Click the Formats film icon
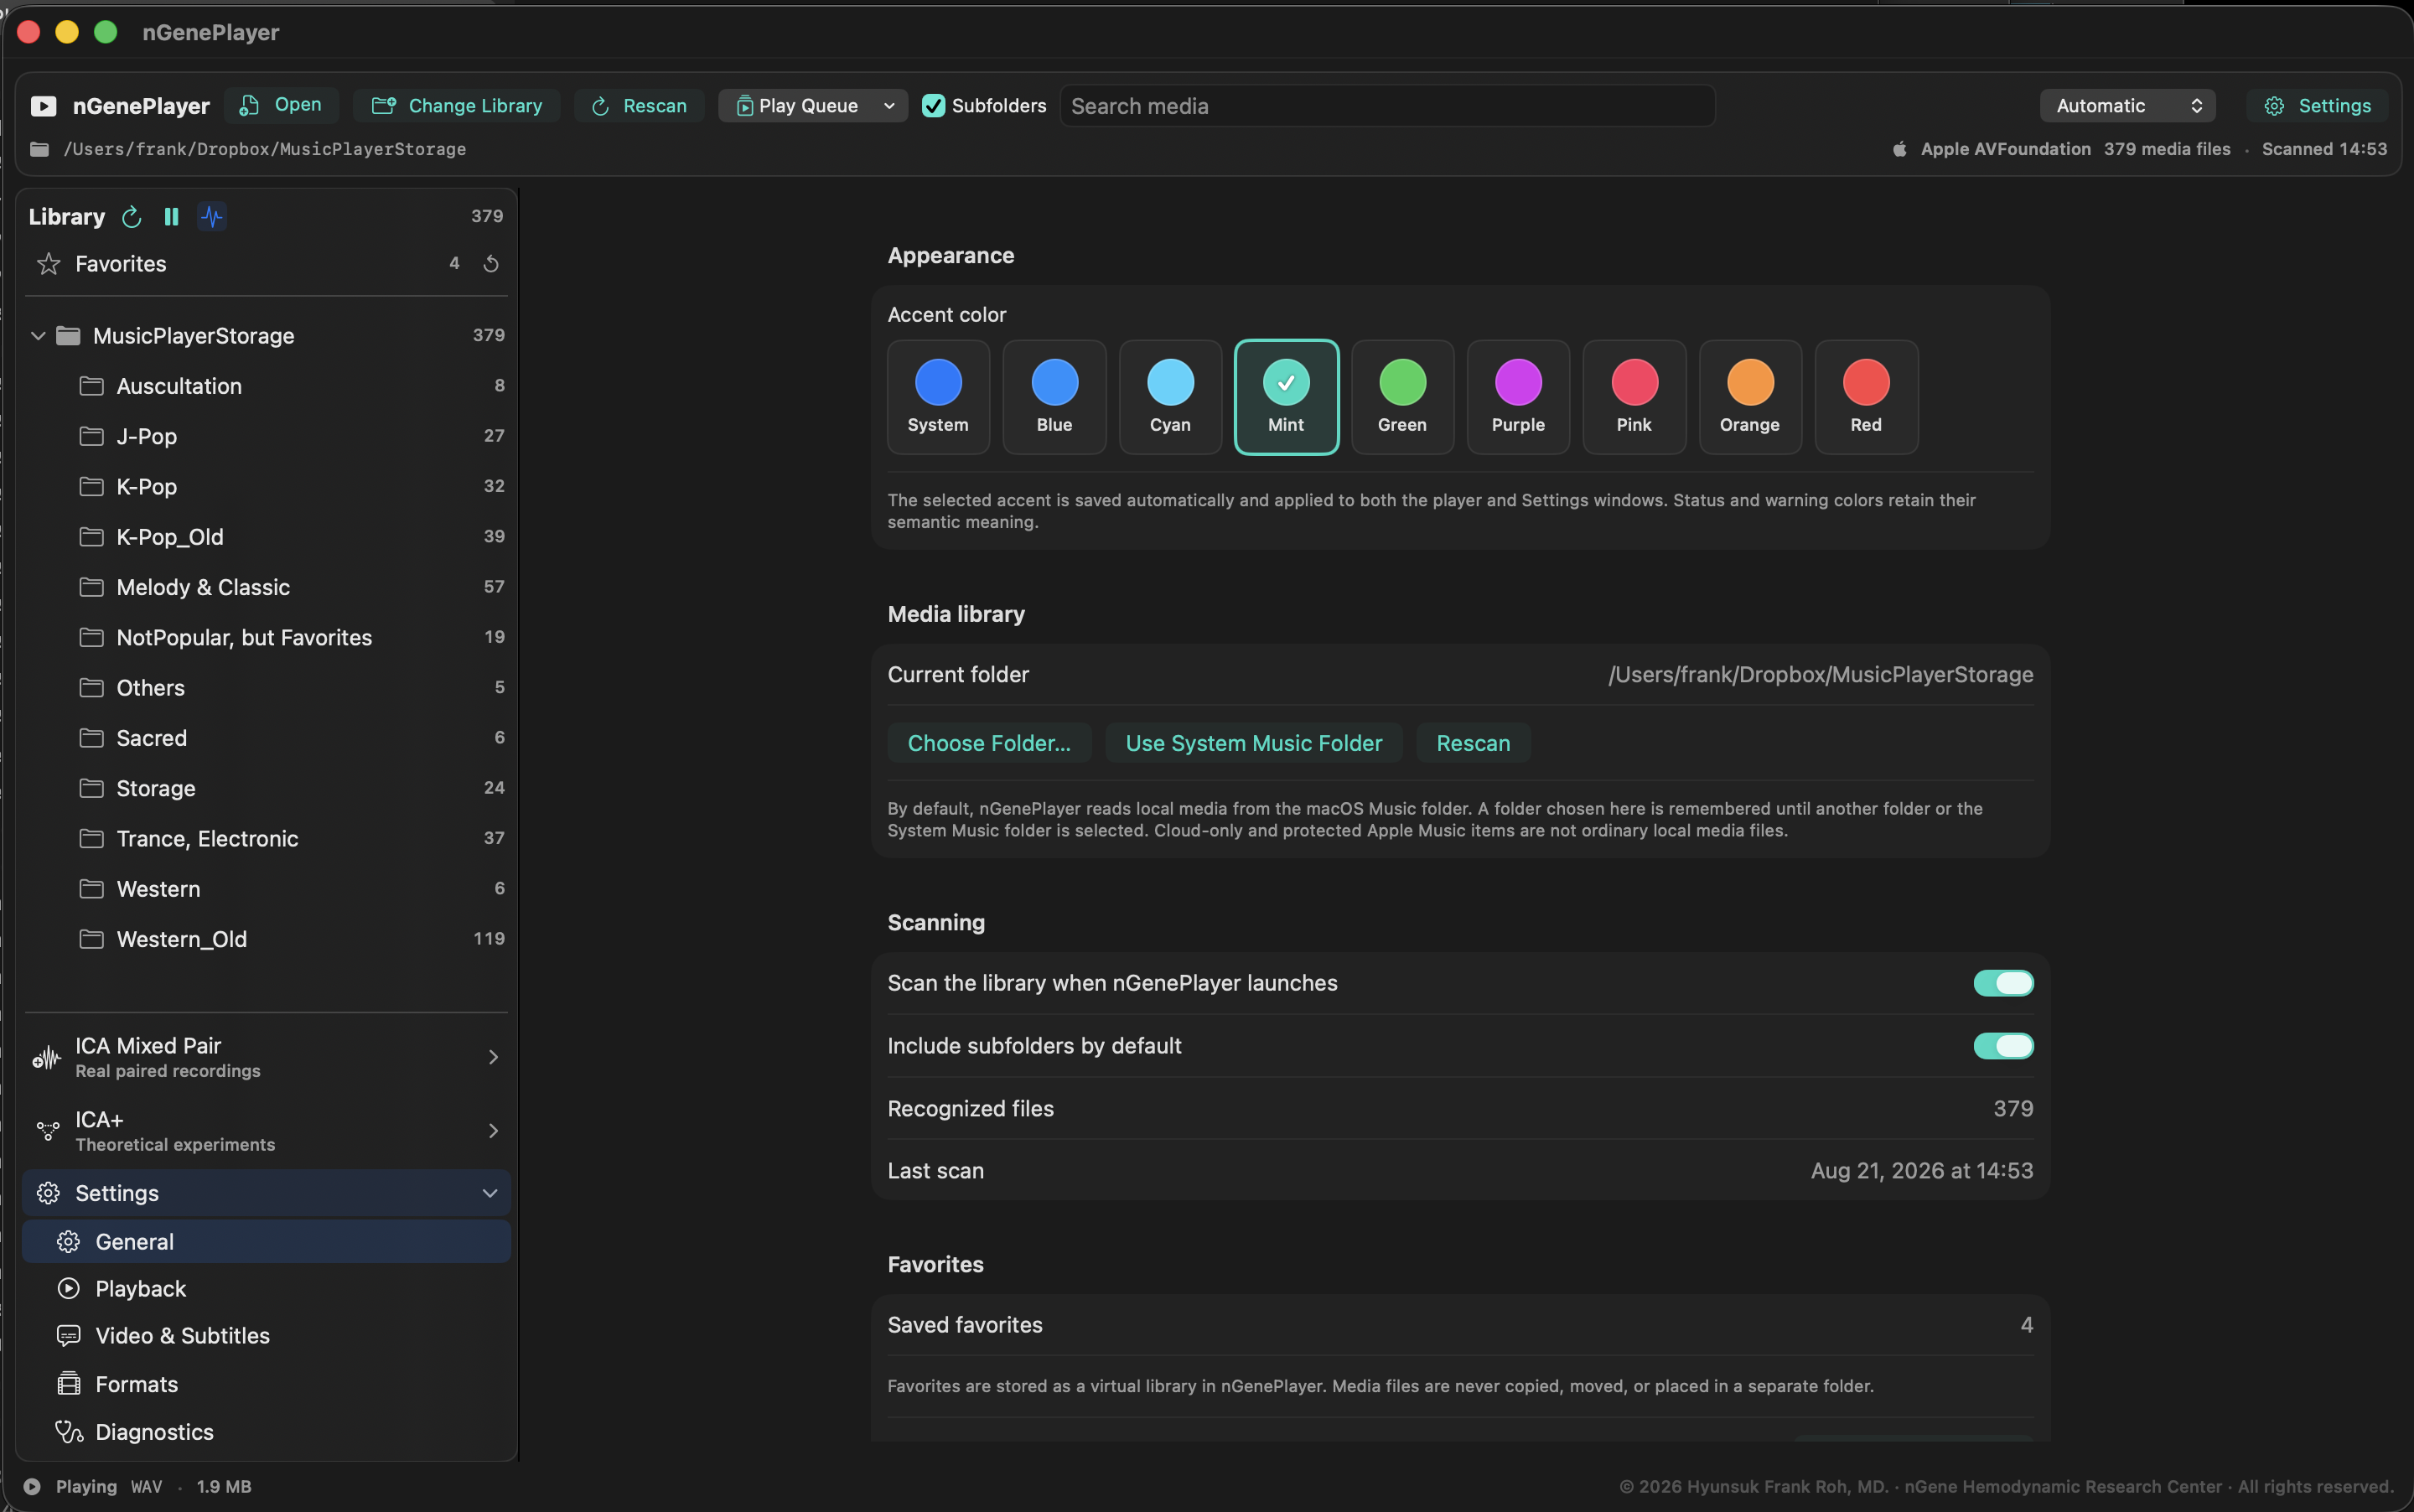 68,1384
